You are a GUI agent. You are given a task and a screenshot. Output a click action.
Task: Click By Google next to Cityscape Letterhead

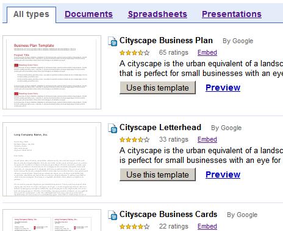226,128
